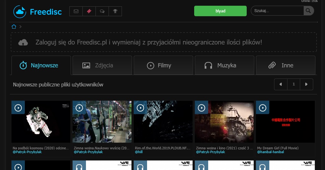The height and width of the screenshot is (170, 325).
Task: Play icon on Rim.of.the.World video
Action: click(140, 108)
